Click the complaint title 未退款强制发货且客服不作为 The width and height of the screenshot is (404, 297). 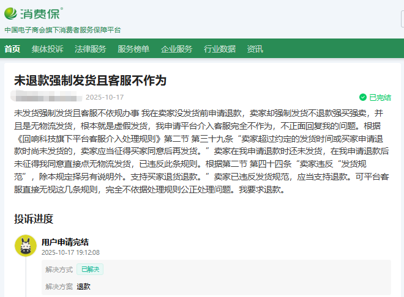(x=90, y=80)
